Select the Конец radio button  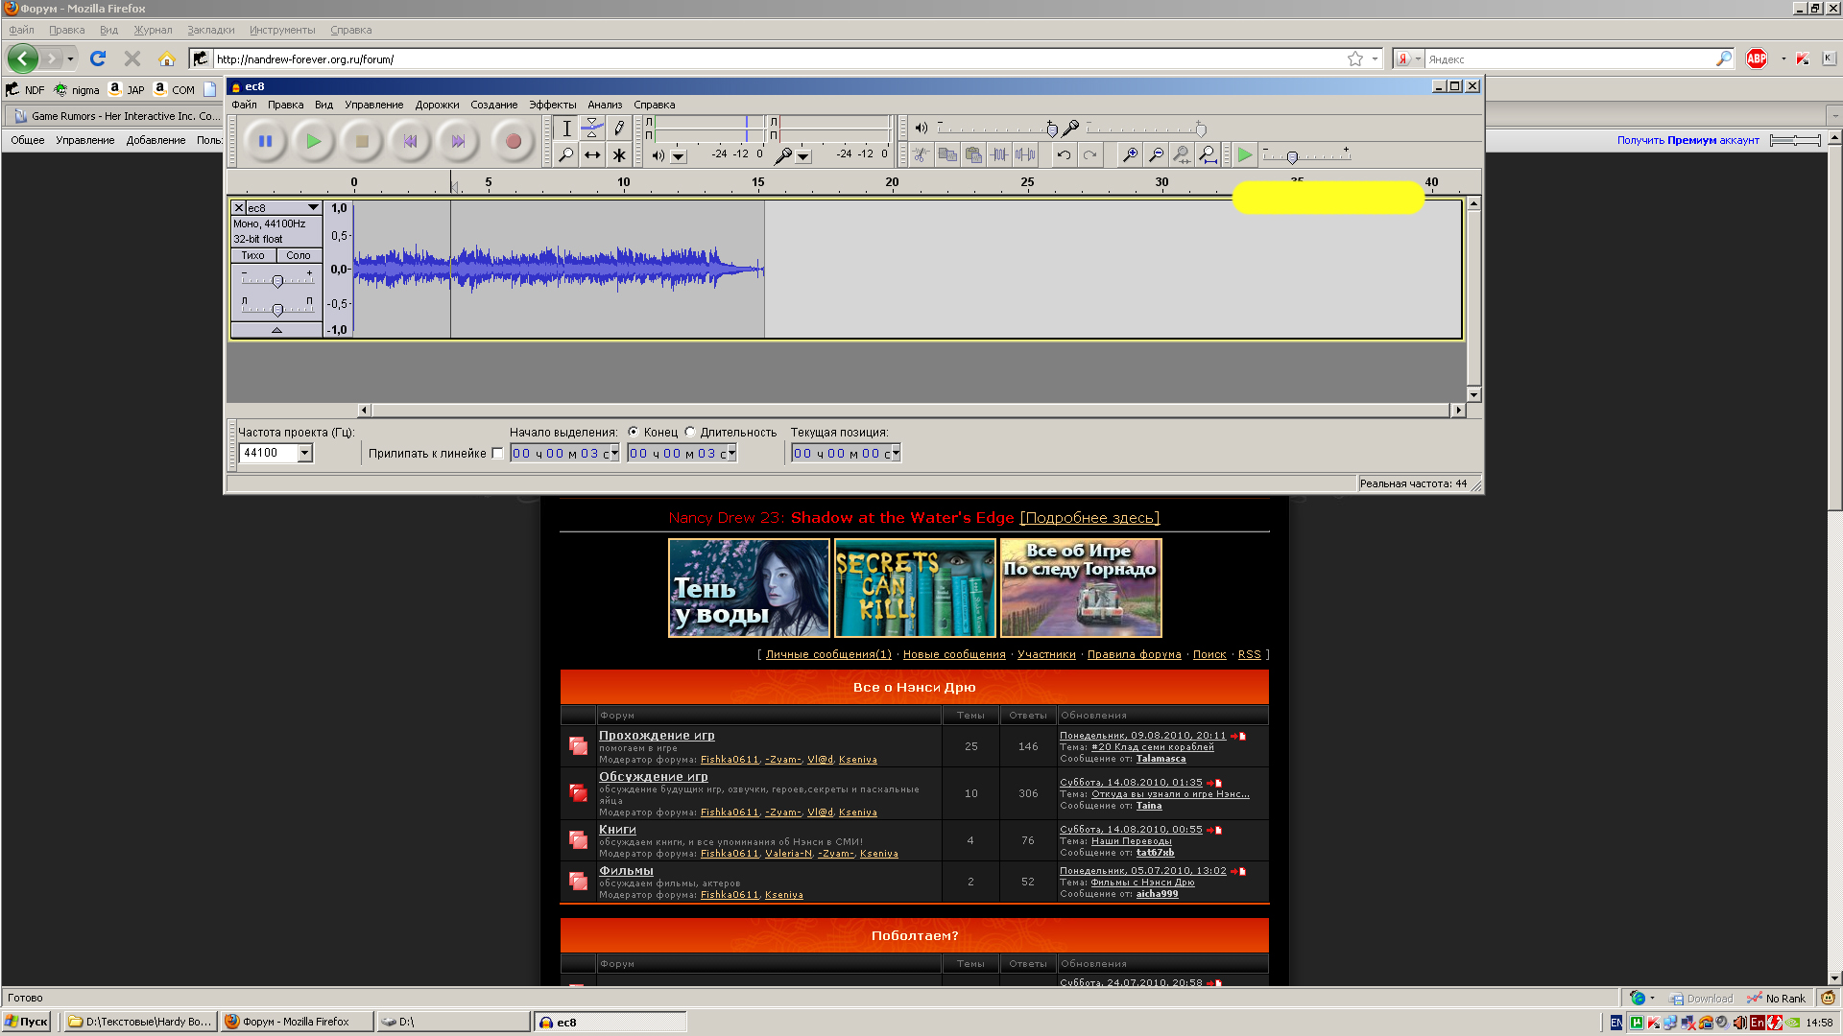[x=634, y=432]
